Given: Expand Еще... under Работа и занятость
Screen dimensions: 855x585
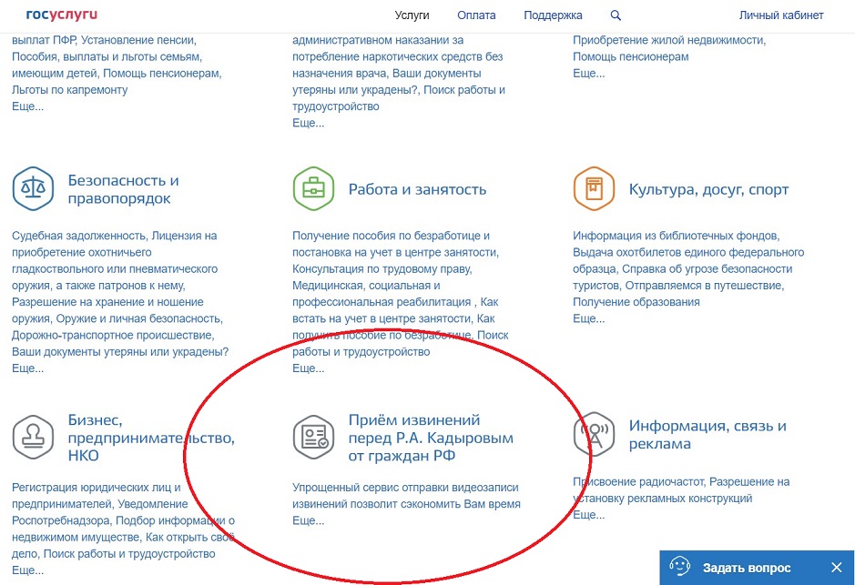Looking at the screenshot, I should coord(308,368).
